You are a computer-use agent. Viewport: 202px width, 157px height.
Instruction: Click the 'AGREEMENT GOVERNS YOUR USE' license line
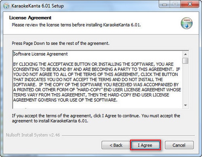click(x=65, y=100)
